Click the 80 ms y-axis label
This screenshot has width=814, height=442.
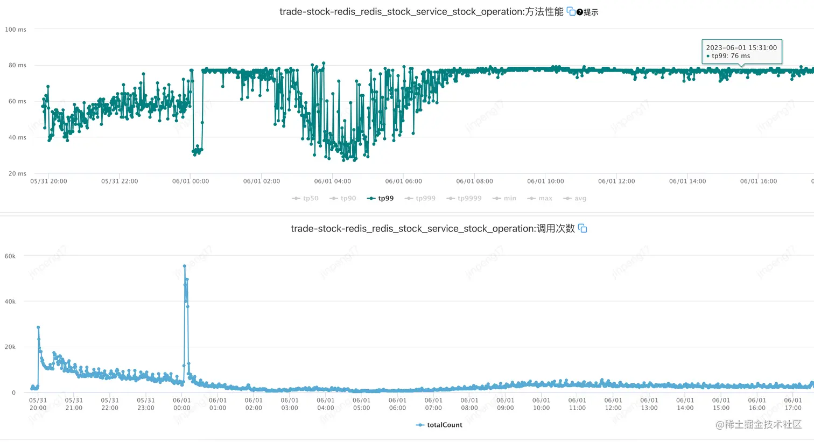point(17,65)
